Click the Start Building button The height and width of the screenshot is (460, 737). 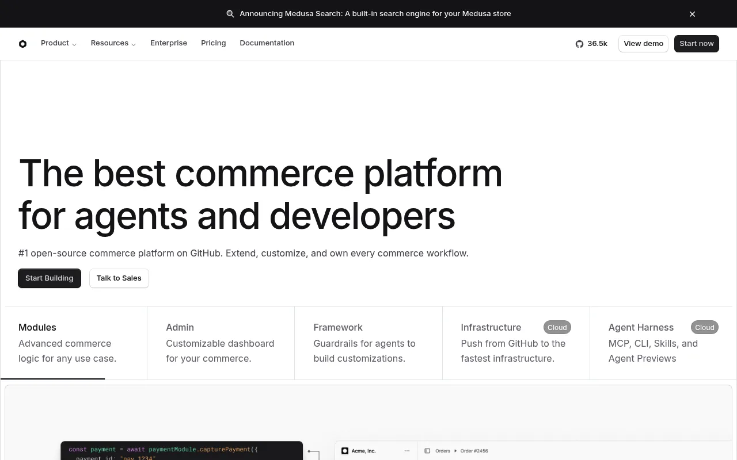coord(50,278)
